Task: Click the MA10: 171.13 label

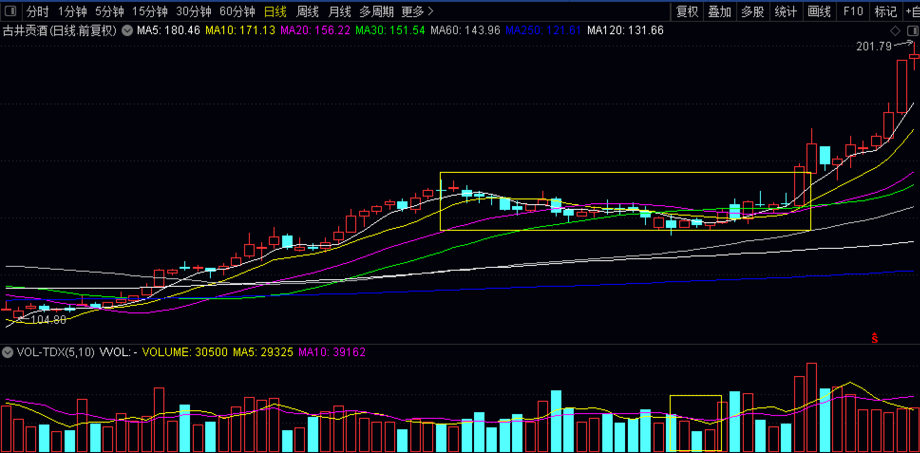Action: tap(240, 31)
